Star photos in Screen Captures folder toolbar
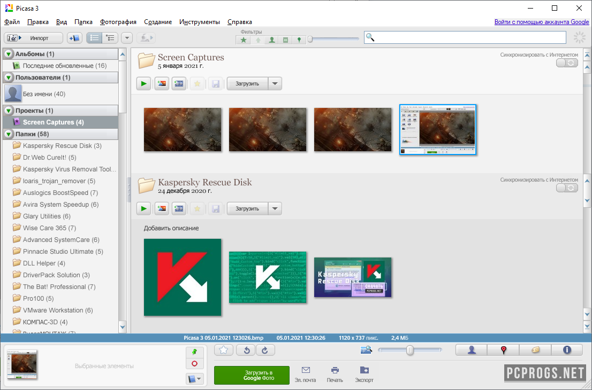Image resolution: width=592 pixels, height=390 pixels. click(197, 84)
